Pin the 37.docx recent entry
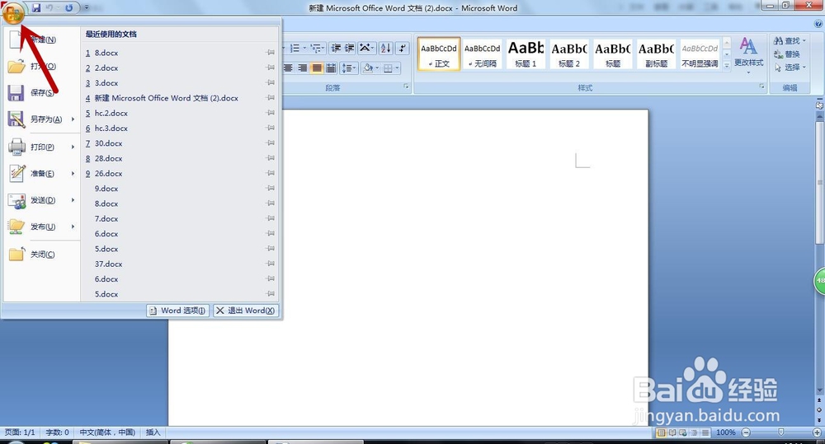Screen dimensions: 825x444 coord(271,264)
